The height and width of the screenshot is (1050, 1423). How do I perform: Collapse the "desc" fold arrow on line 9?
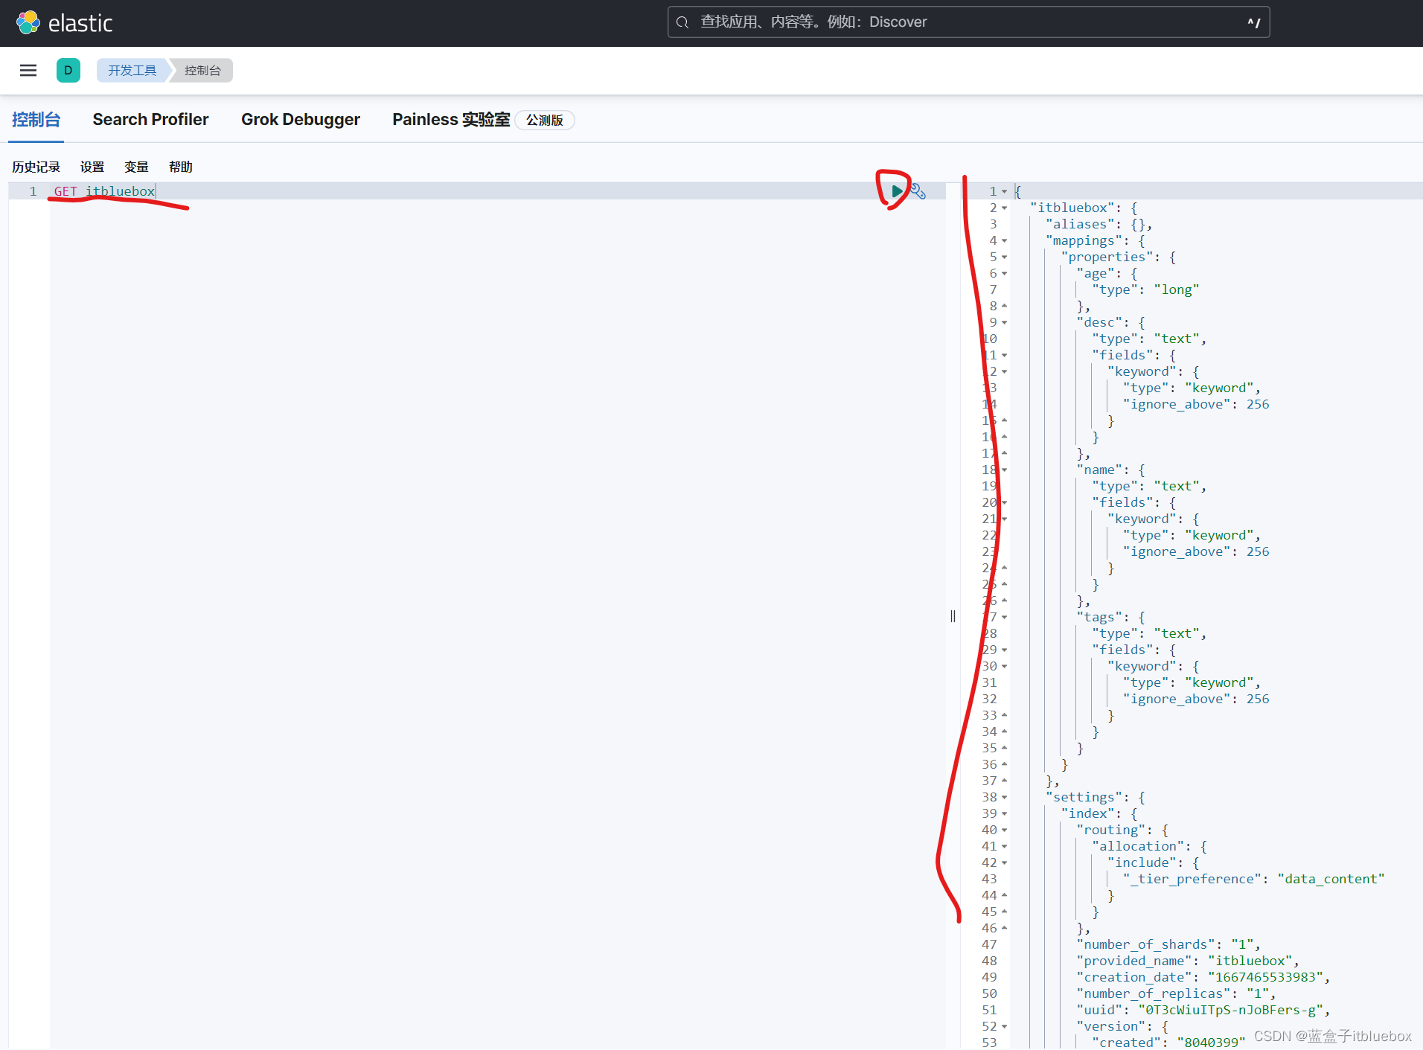[1004, 323]
